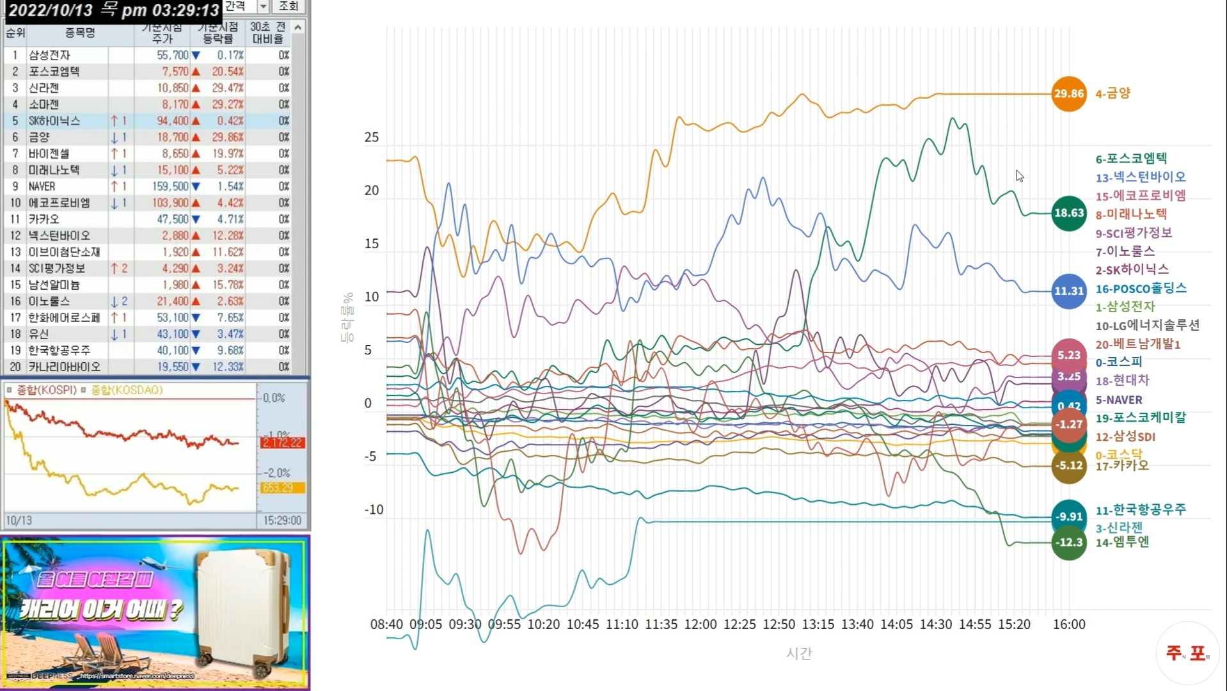
Task: Click 30초 전 대비율 column header
Action: coord(268,33)
